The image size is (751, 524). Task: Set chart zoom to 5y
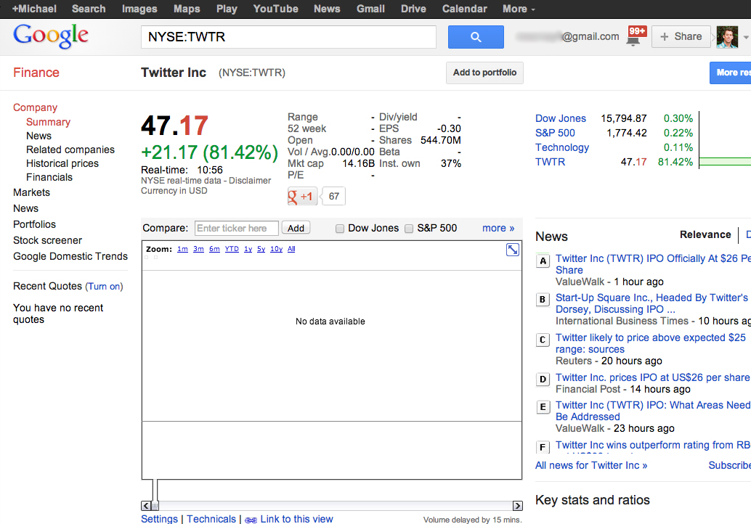point(261,249)
